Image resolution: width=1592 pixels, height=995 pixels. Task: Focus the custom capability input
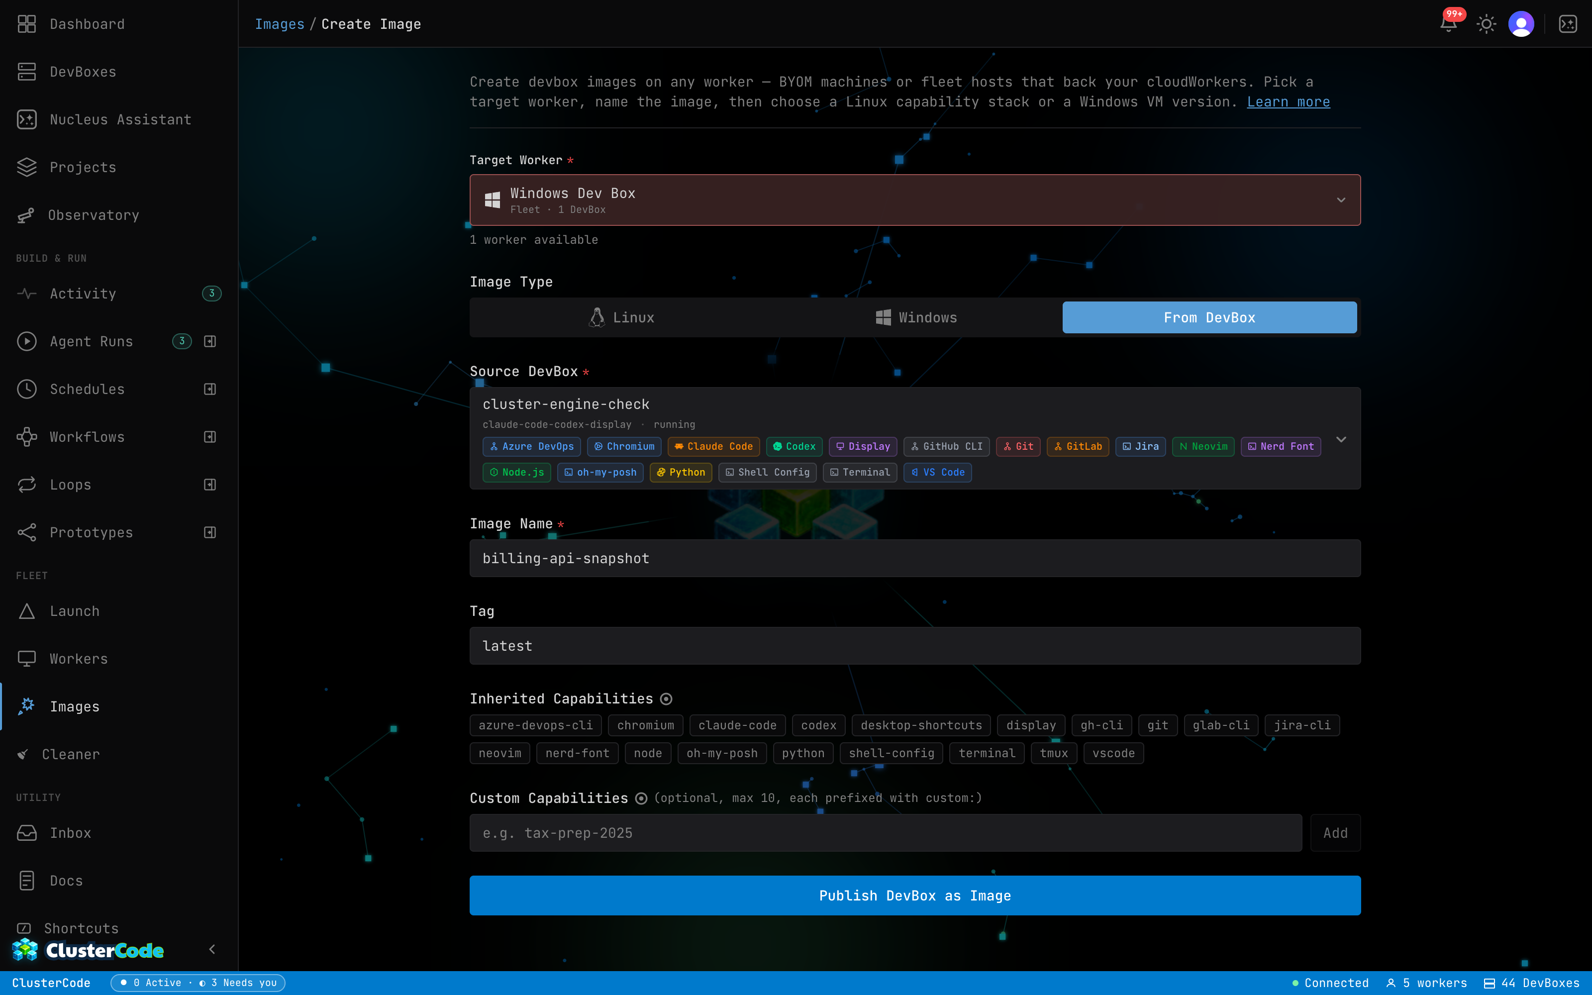point(886,833)
